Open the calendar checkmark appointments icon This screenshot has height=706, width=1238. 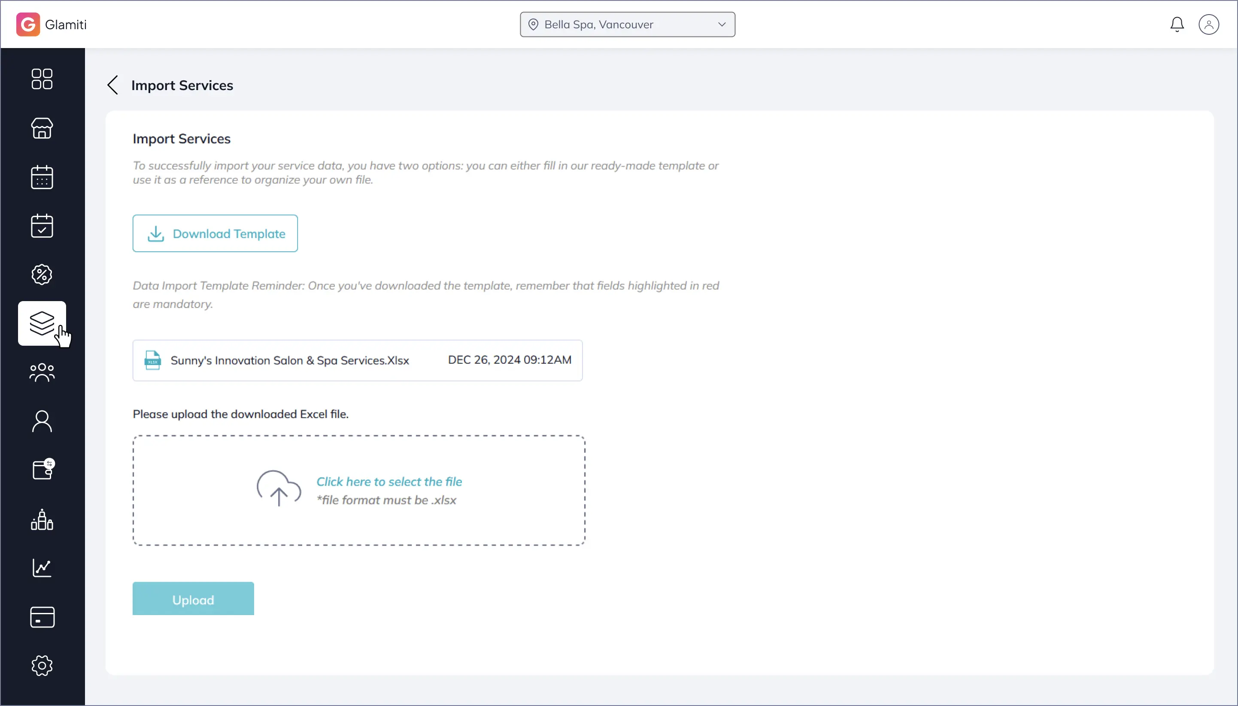click(x=42, y=226)
